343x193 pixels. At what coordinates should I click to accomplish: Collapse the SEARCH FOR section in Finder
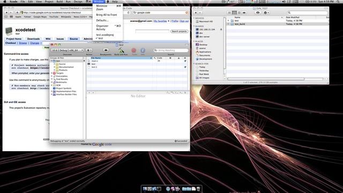point(194,64)
